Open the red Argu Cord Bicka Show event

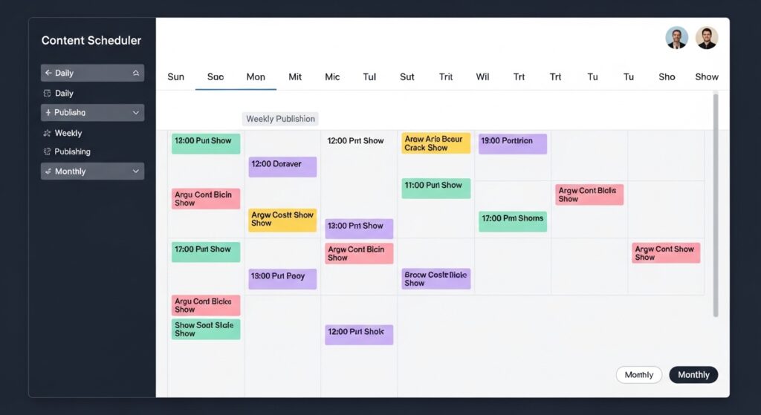pyautogui.click(x=206, y=305)
